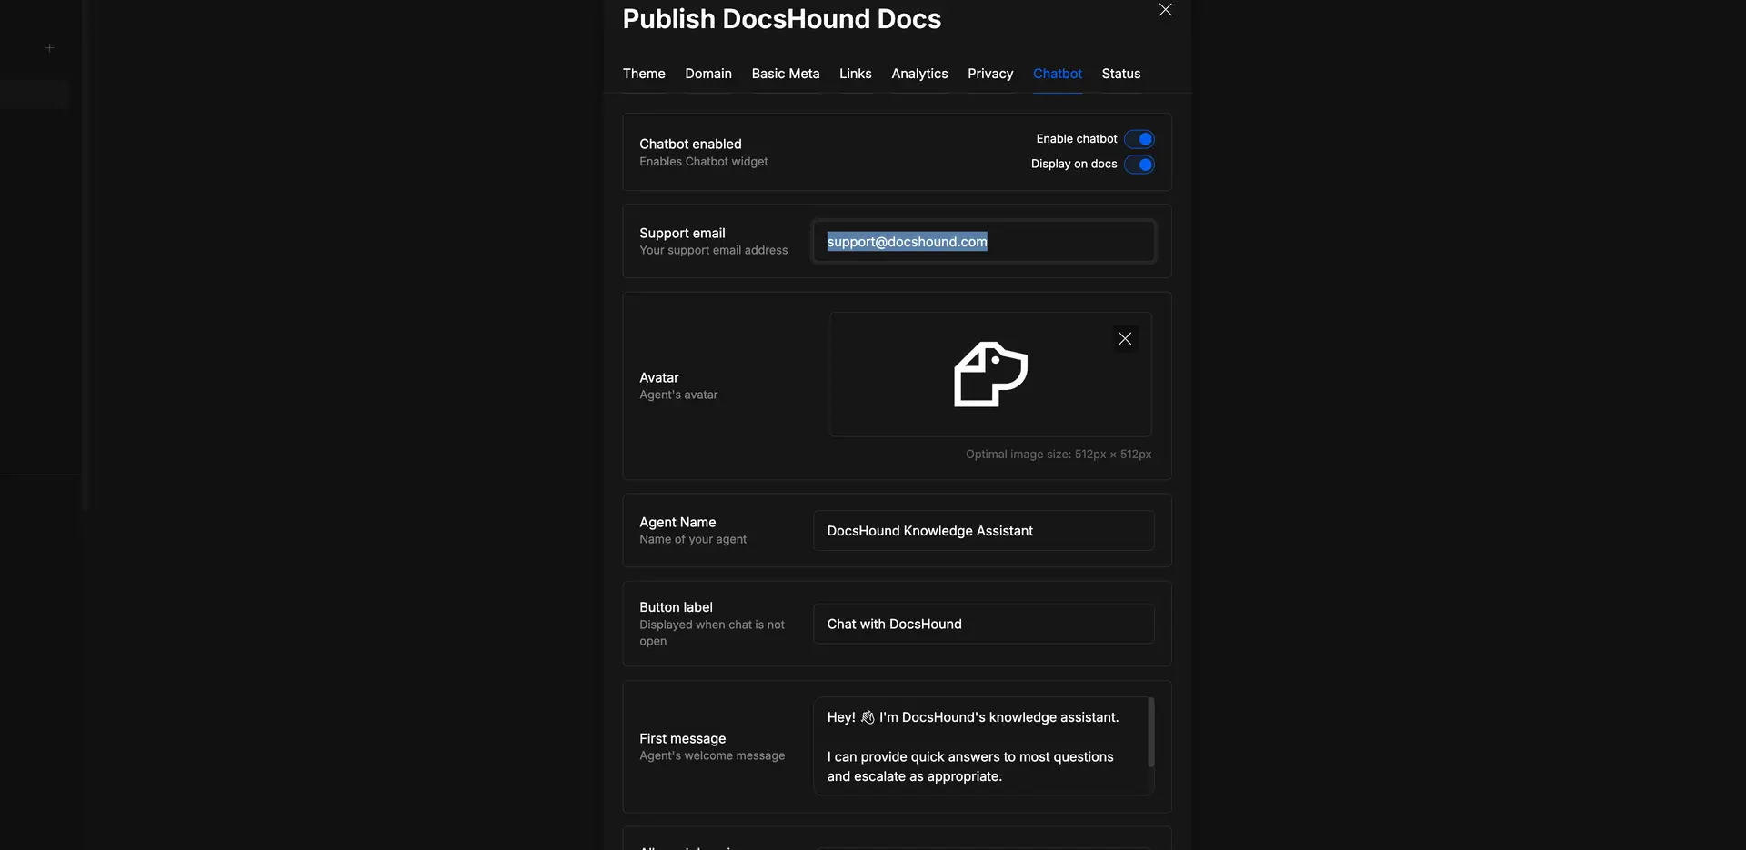This screenshot has height=850, width=1746.
Task: Click the First message scrollbar
Action: click(1151, 732)
